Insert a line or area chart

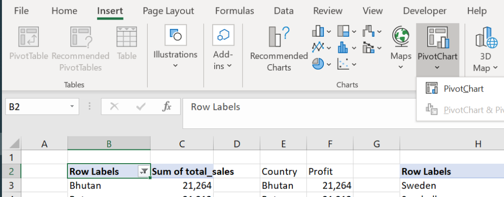pyautogui.click(x=318, y=48)
